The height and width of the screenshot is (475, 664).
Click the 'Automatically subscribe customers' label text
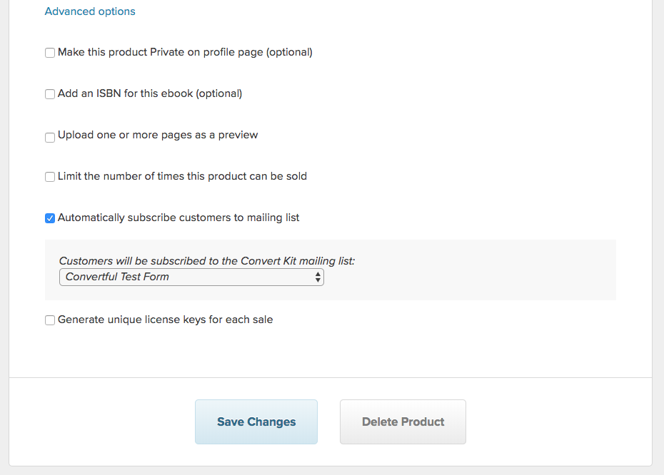coord(178,218)
